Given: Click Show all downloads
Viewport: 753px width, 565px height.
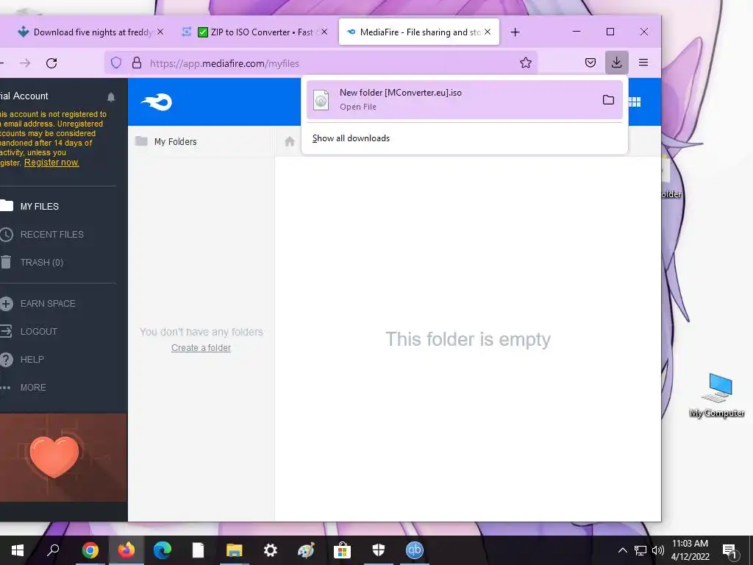Looking at the screenshot, I should pyautogui.click(x=351, y=138).
